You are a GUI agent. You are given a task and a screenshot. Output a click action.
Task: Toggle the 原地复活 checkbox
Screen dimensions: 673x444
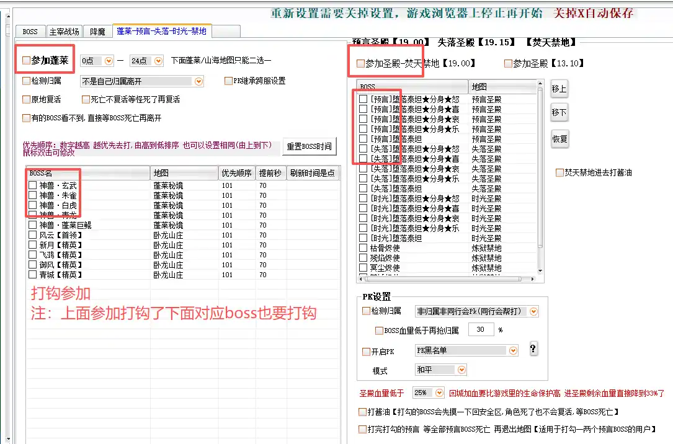(27, 99)
